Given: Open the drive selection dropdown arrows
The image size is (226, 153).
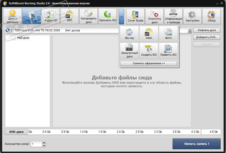Looking at the screenshot, I should point(190,30).
